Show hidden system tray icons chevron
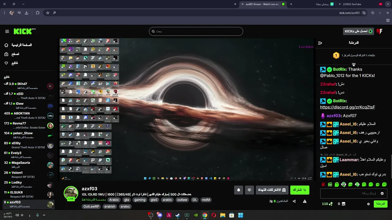 pos(44,215)
